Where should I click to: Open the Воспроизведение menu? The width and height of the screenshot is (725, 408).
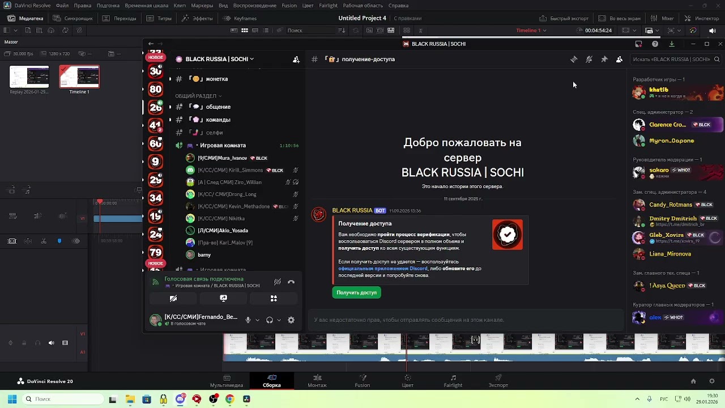[255, 6]
